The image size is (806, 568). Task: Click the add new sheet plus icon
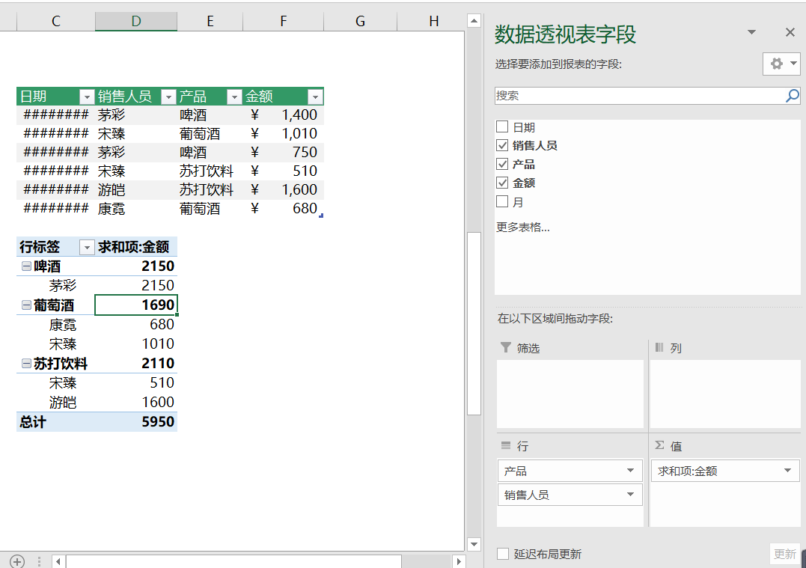pos(17,561)
